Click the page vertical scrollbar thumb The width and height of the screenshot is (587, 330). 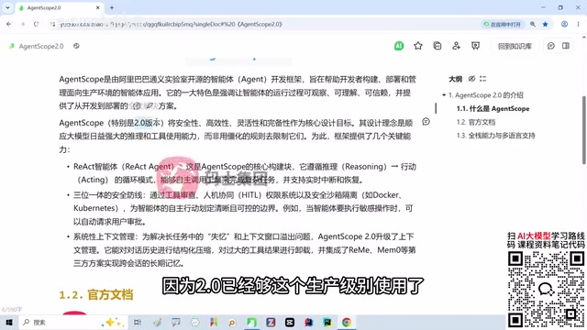point(583,130)
